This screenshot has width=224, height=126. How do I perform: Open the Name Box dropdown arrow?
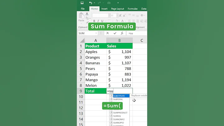coord(96,33)
